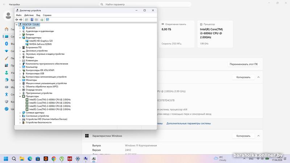Expand the Дисковые устройства category
Screen dimensions: 290x163
coord(20,51)
